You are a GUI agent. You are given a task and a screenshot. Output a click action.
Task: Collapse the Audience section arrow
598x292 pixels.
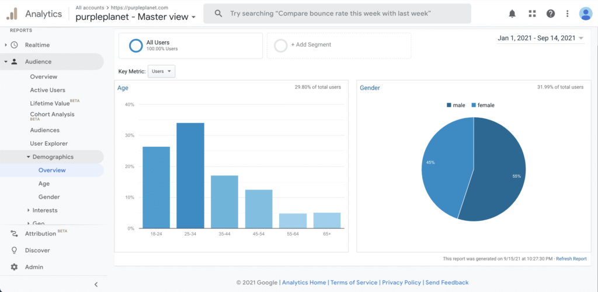pos(6,62)
